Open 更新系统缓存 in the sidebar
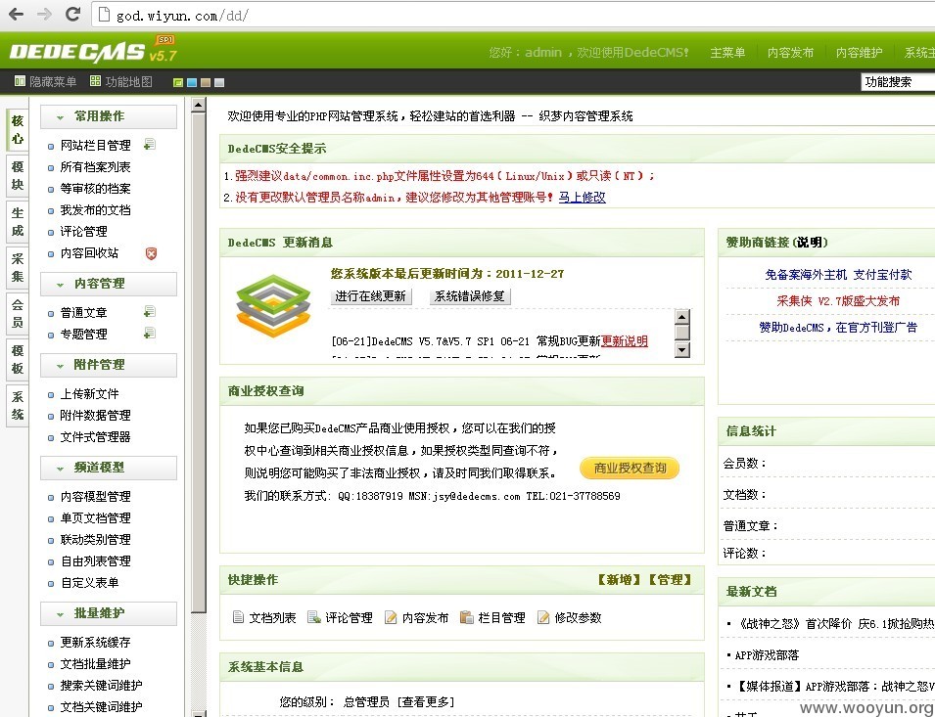Screen dimensions: 935x717 click(x=95, y=642)
